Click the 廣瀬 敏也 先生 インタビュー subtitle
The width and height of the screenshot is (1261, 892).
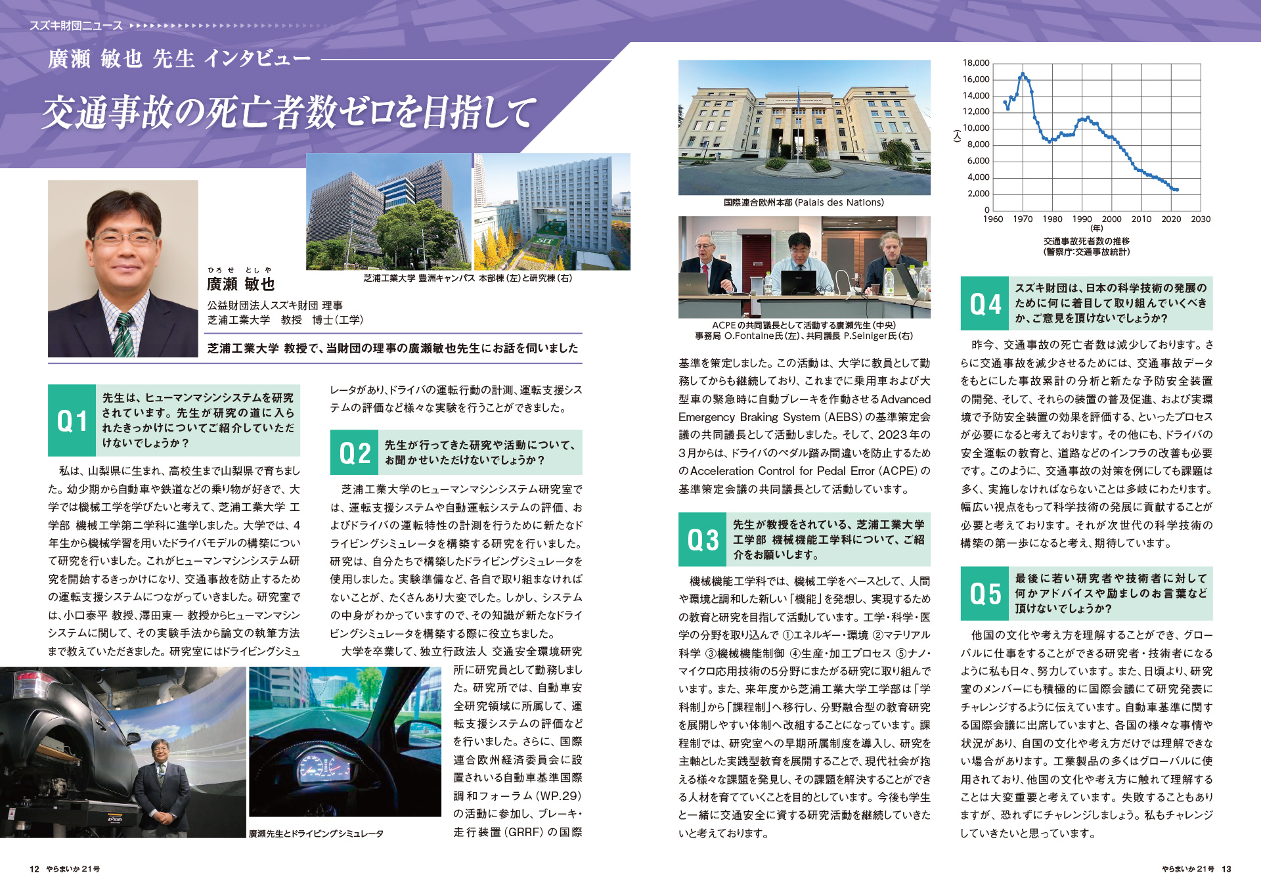[179, 59]
